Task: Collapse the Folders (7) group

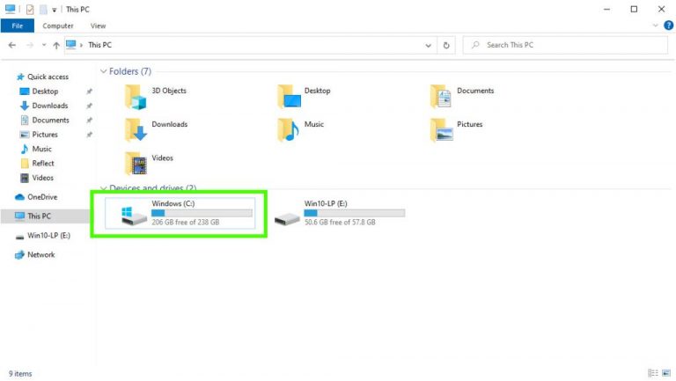Action: pyautogui.click(x=104, y=71)
